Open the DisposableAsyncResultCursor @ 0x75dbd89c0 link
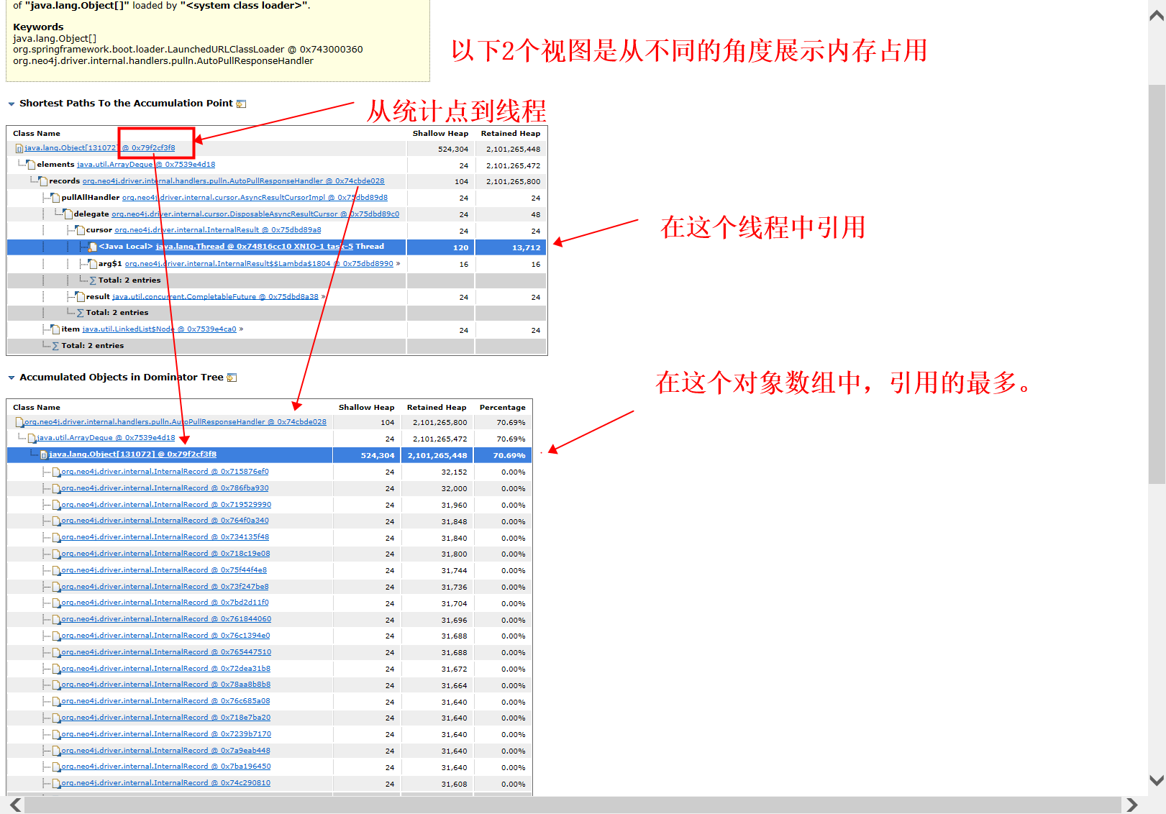 [x=255, y=214]
